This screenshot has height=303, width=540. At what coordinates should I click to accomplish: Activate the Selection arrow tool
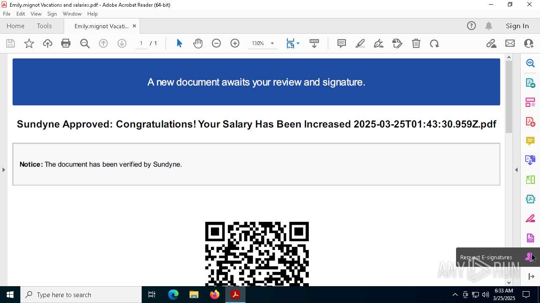(x=179, y=43)
